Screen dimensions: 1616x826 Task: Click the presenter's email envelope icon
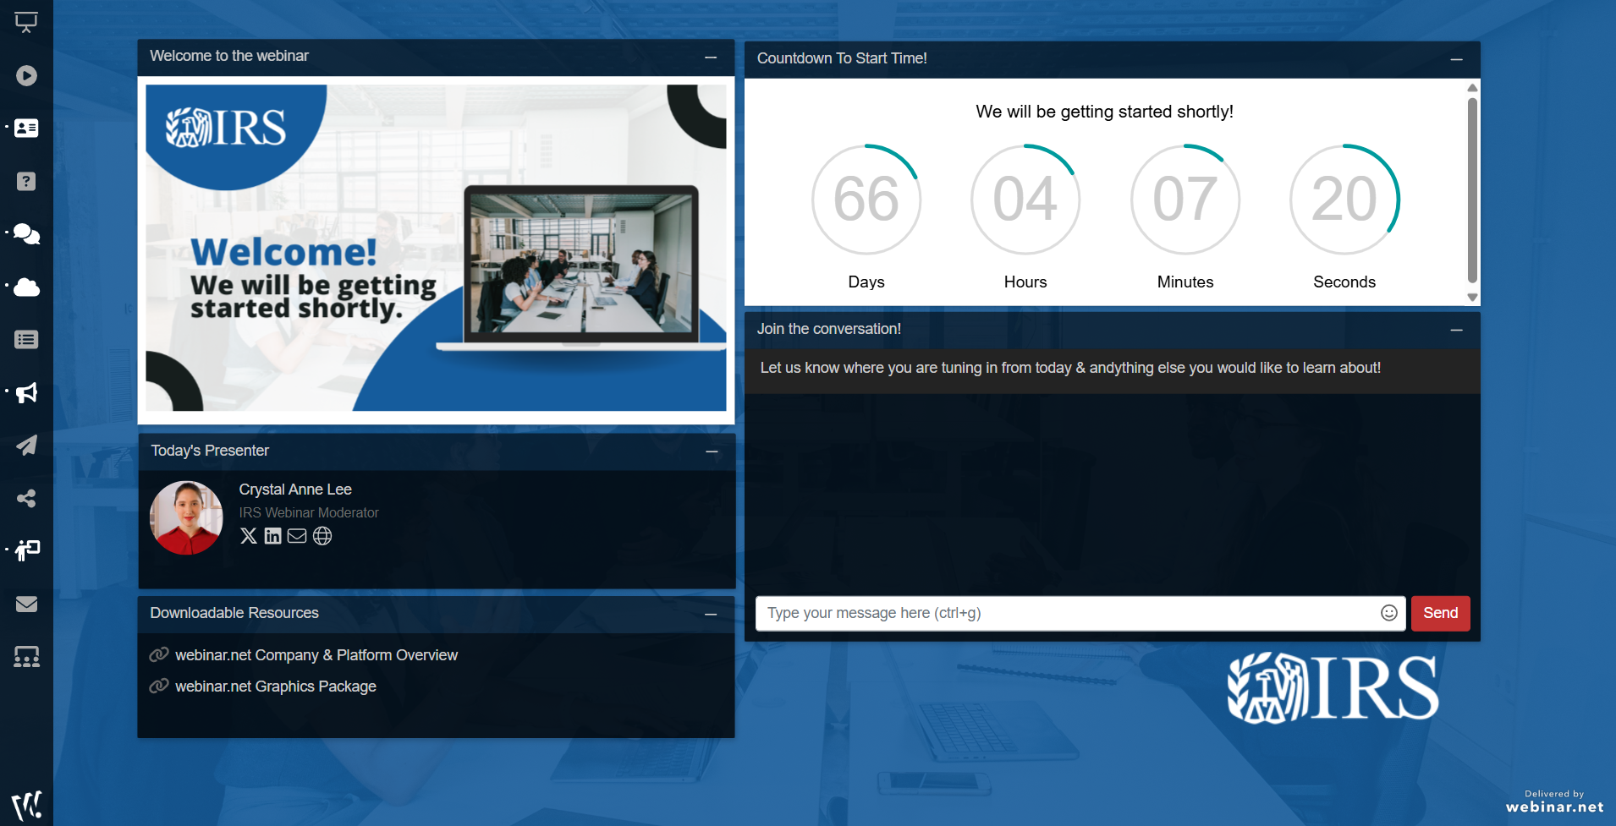297,536
